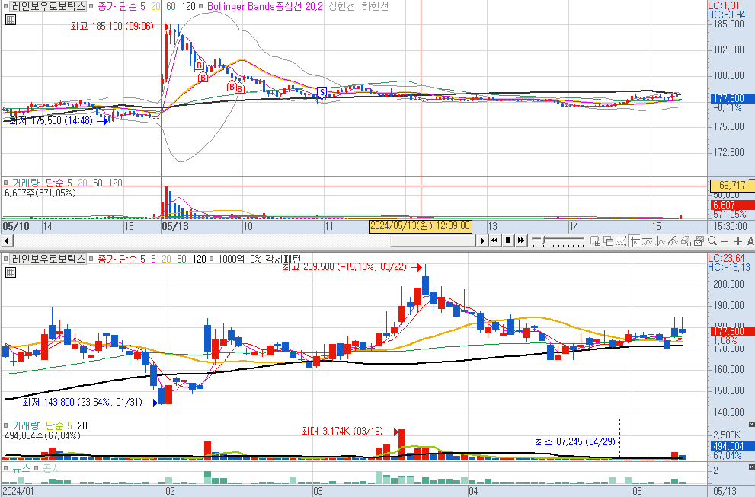Click the 2024/01 date label on lower axis
This screenshot has width=755, height=497.
pos(18,491)
